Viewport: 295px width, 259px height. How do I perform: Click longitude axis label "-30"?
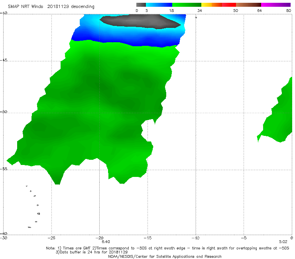coord(4,238)
